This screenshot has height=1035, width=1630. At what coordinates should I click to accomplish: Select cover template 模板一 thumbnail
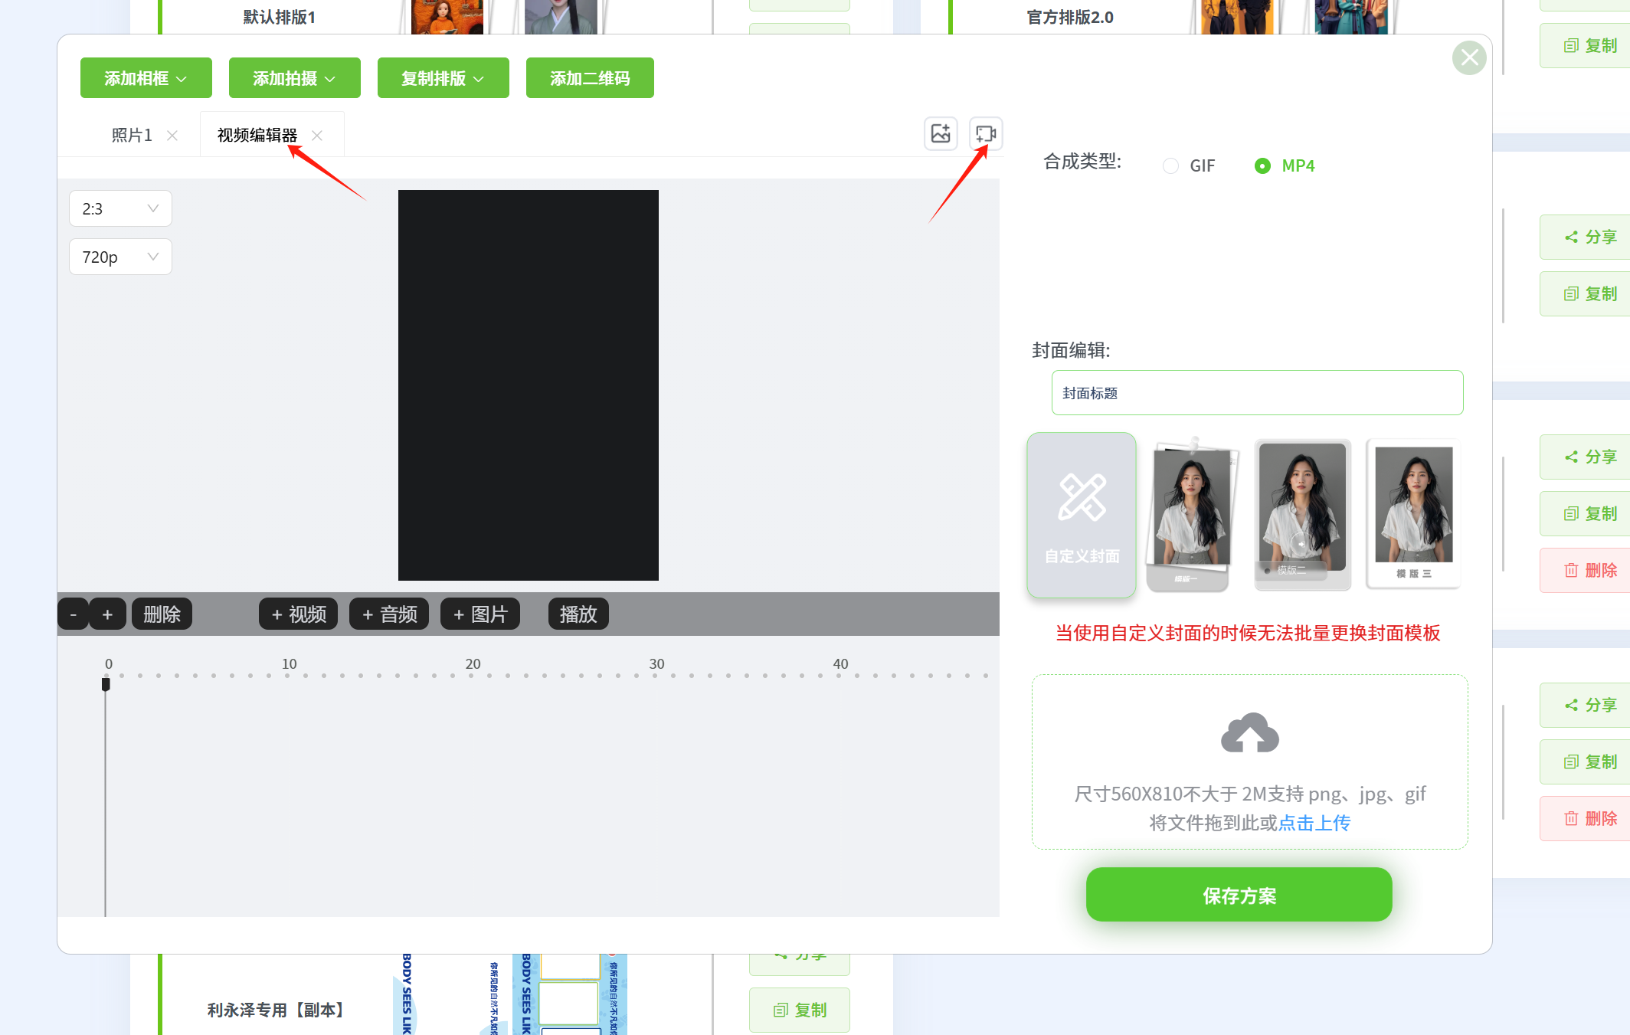pyautogui.click(x=1190, y=515)
